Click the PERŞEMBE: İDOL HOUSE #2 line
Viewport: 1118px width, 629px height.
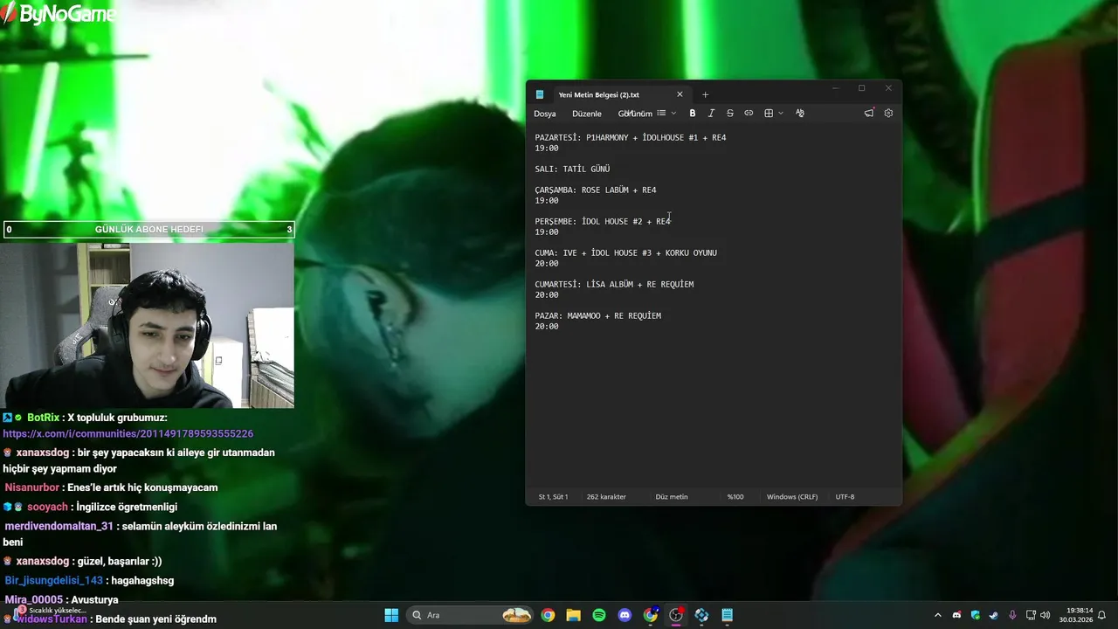[603, 222]
